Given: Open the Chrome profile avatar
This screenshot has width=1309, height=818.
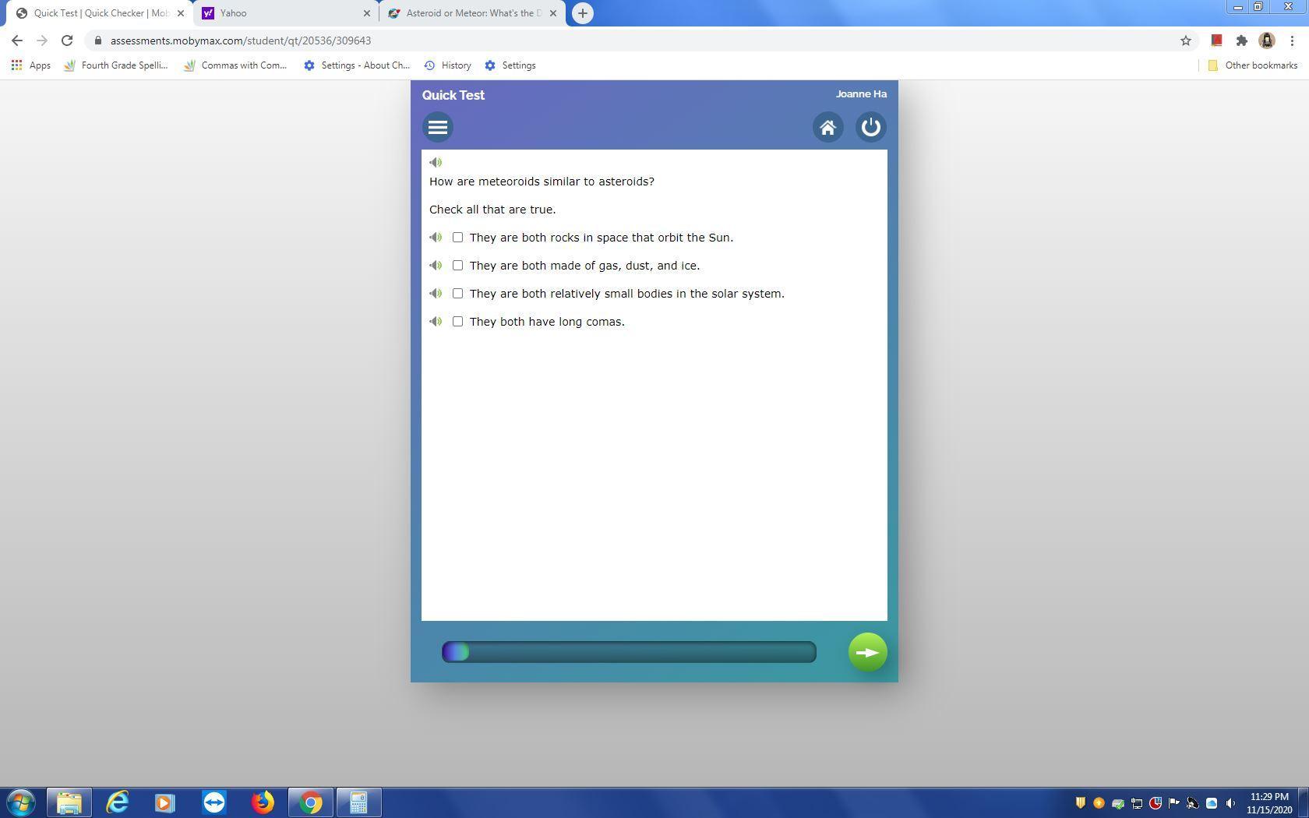Looking at the screenshot, I should tap(1267, 41).
